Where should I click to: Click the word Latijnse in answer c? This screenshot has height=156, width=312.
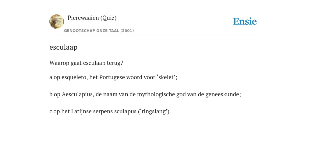point(80,112)
